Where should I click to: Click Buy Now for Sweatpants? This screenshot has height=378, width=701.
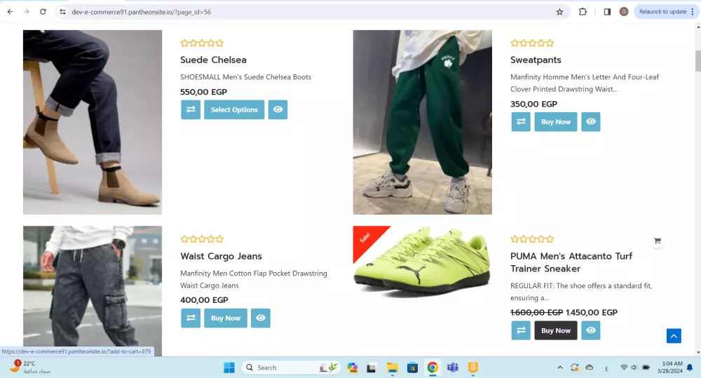click(556, 122)
